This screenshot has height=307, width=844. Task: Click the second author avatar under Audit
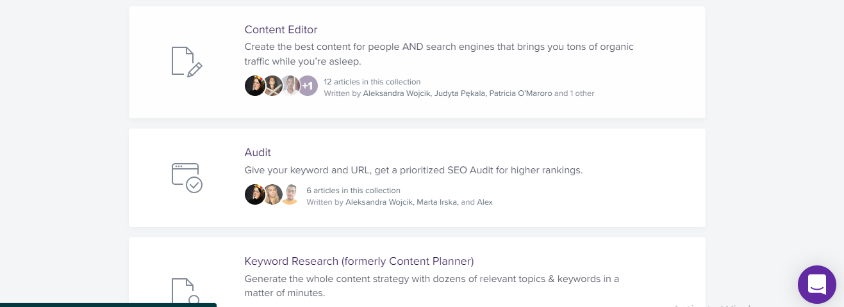click(272, 194)
